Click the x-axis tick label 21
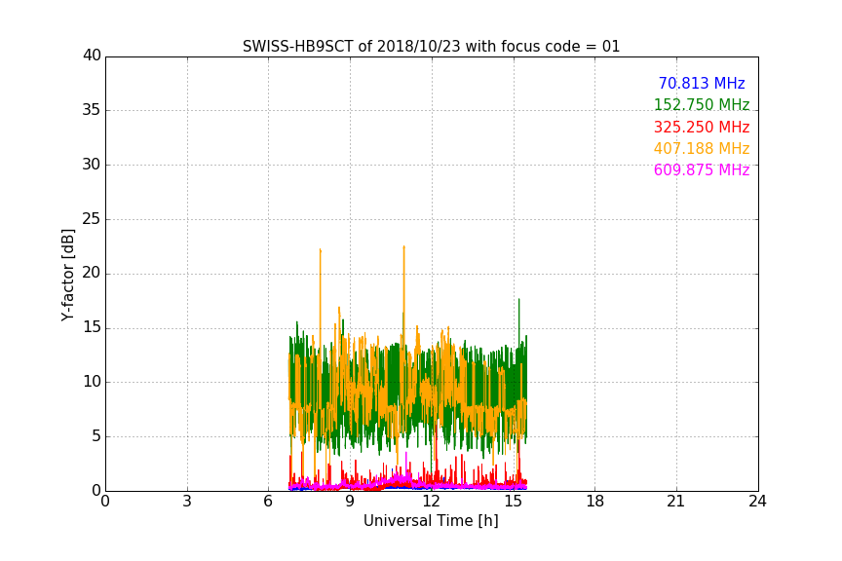This screenshot has height=561, width=842. [x=676, y=502]
